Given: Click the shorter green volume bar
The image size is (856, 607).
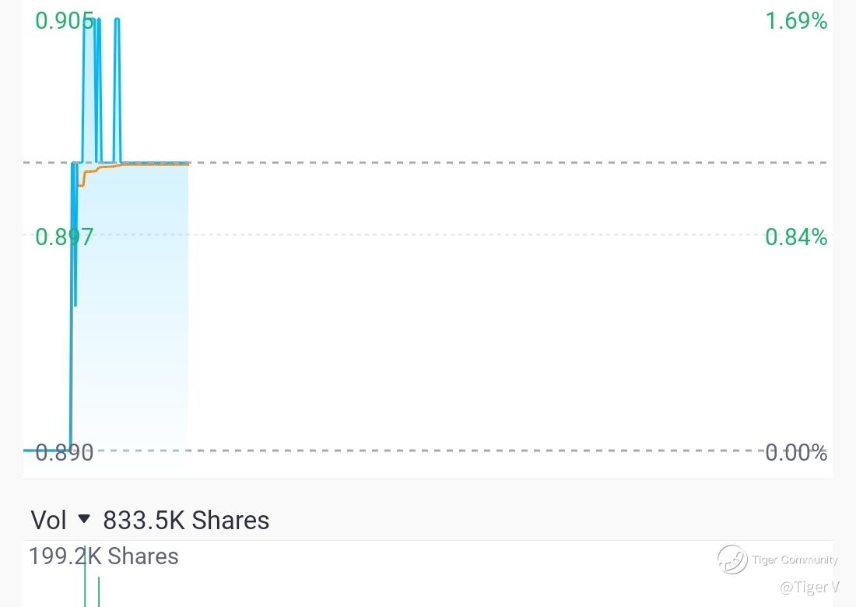Looking at the screenshot, I should coord(98,591).
